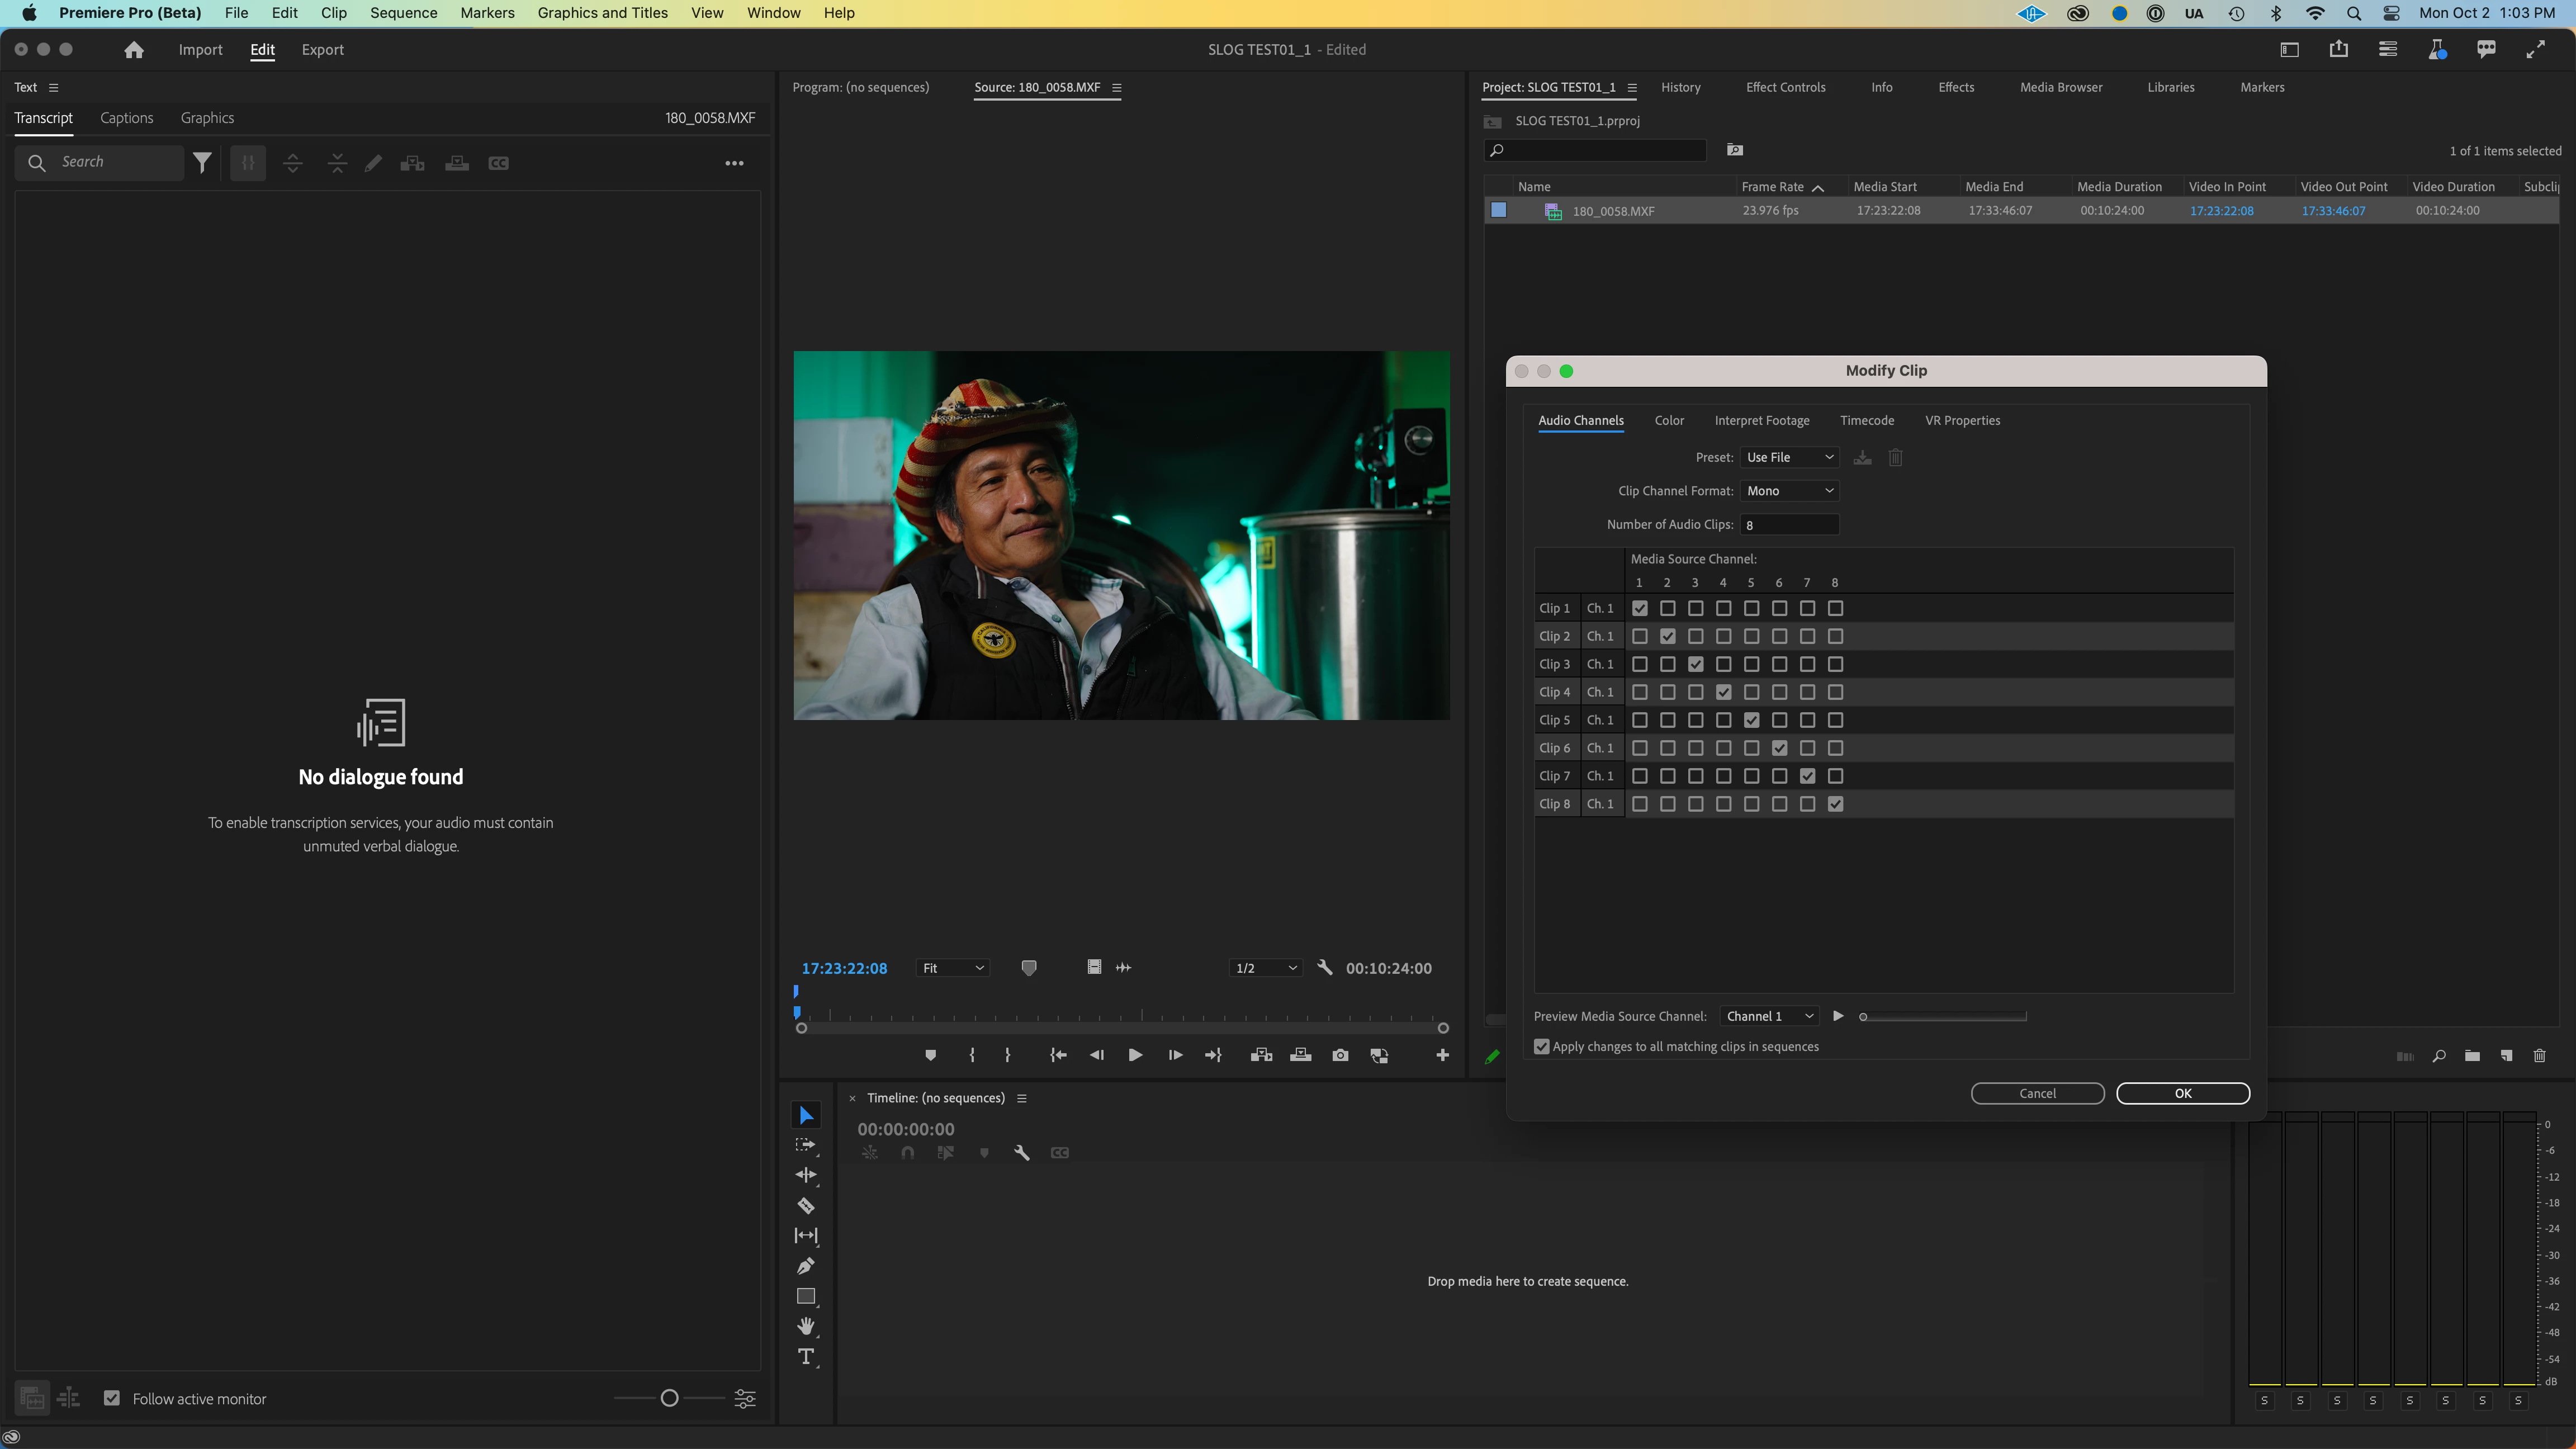Open the Clip Channel Format dropdown
Image resolution: width=2576 pixels, height=1449 pixels.
click(1789, 491)
